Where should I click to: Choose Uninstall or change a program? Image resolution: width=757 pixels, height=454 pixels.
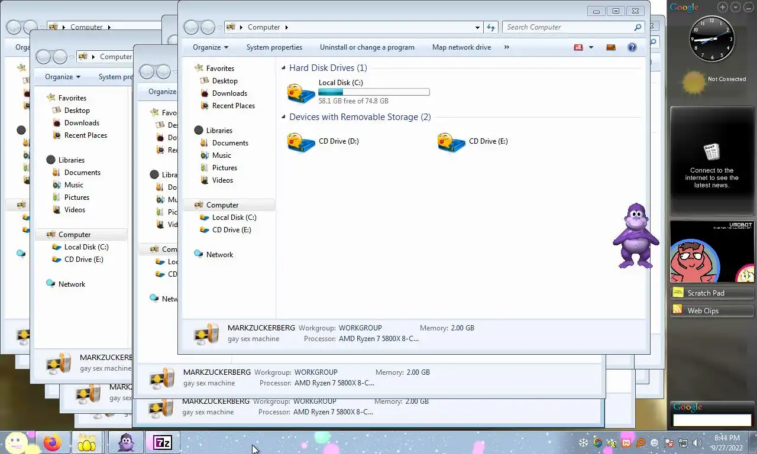pyautogui.click(x=367, y=47)
